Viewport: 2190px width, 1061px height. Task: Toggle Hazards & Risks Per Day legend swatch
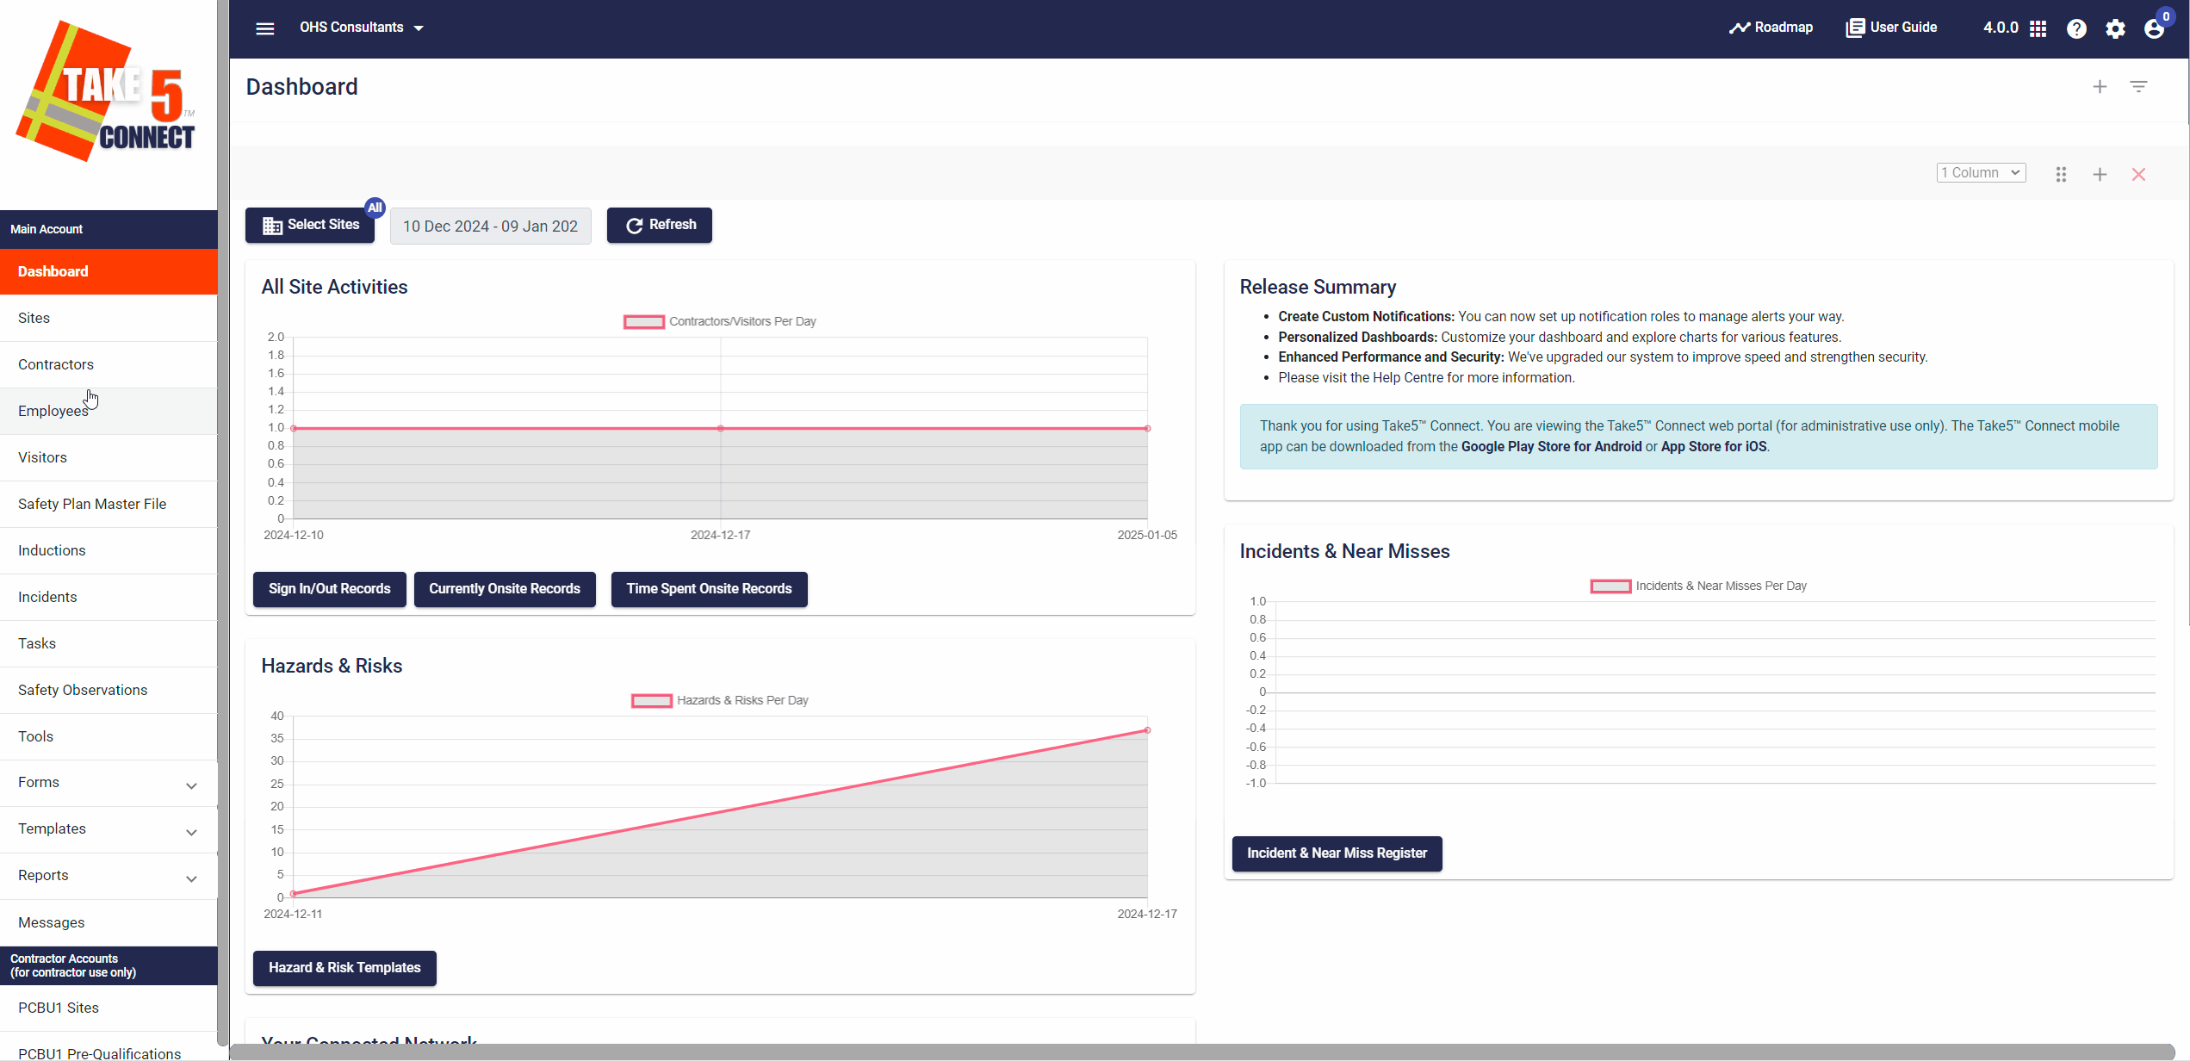(652, 700)
